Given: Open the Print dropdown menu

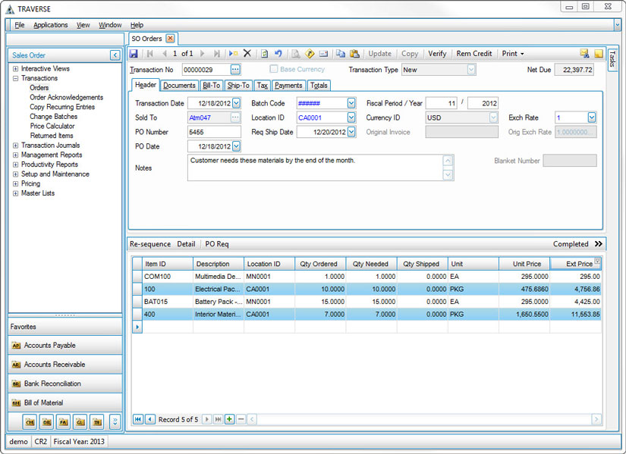Looking at the screenshot, I should (513, 54).
